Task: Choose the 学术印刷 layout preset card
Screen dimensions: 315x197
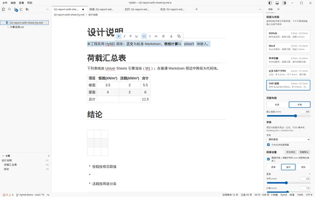Action: click(288, 60)
